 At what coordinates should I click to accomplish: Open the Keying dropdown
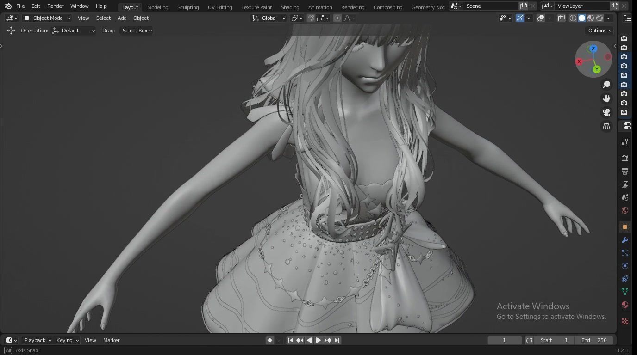pos(68,340)
